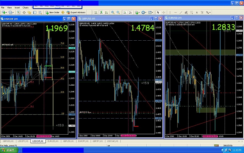Expand the Templates dropdown arrow
Image resolution: width=244 pixels, height=153 pixels.
tap(152, 13)
